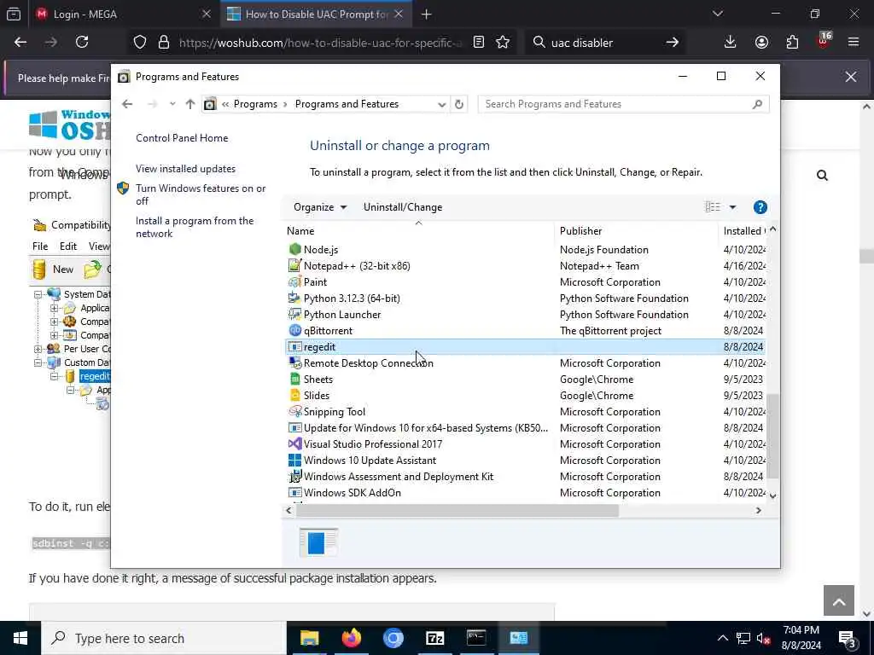Click the Windows taskbar search box

point(163,638)
